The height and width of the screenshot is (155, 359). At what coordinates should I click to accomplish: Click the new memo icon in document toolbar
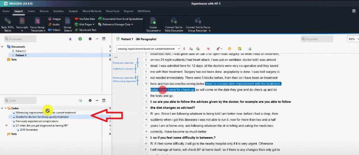click(239, 49)
